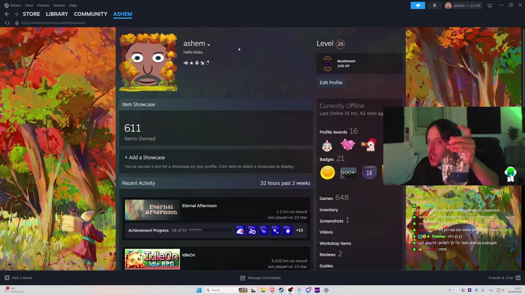This screenshot has height=295, width=525.
Task: Click the Add a Game plus icon
Action: point(7,278)
